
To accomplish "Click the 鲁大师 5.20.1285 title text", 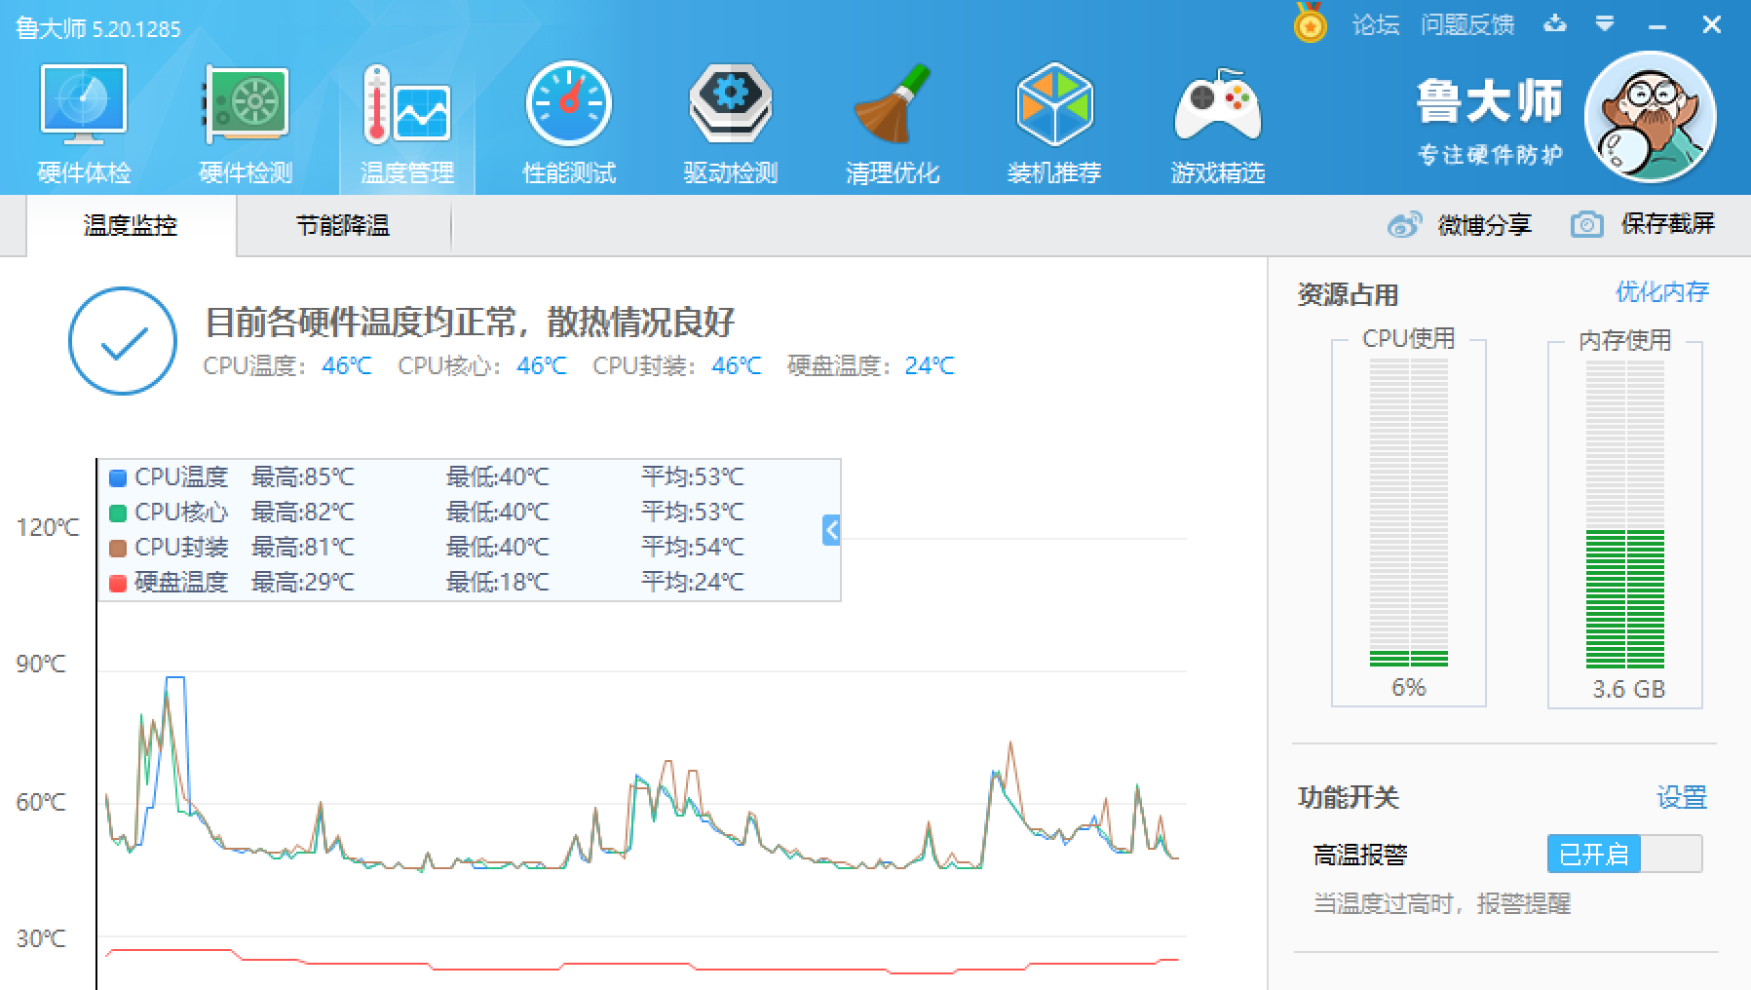I will click(x=98, y=28).
